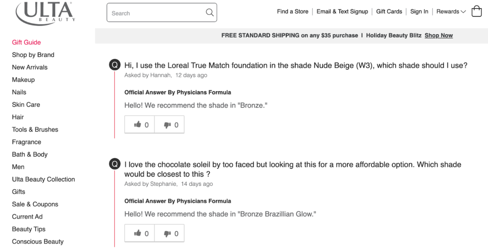488x249 pixels.
Task: Click the Q icon beside Hannah's question
Action: [114, 65]
